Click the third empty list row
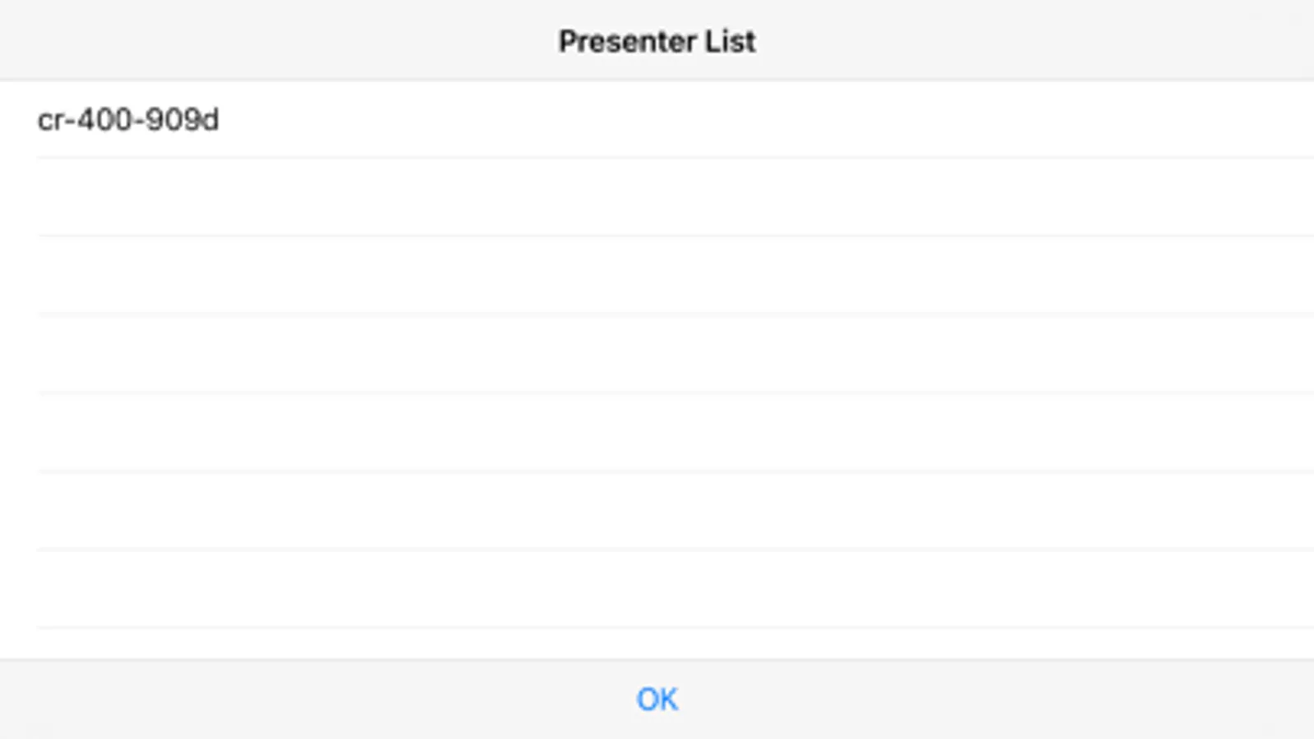Screen dimensions: 1314x739 tap(657, 354)
